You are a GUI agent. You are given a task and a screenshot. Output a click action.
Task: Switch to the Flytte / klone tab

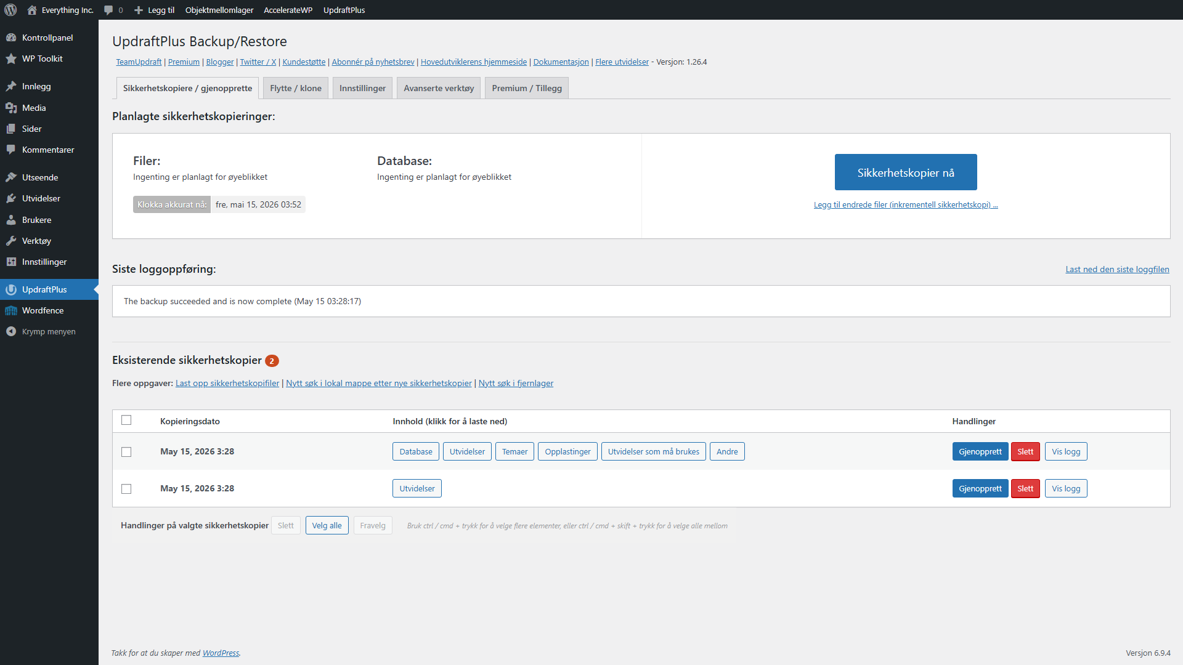[296, 88]
